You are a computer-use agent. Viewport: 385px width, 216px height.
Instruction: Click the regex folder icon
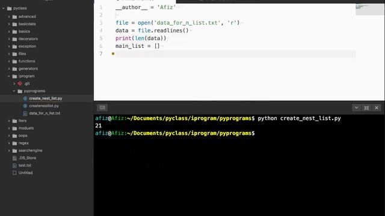click(x=14, y=143)
